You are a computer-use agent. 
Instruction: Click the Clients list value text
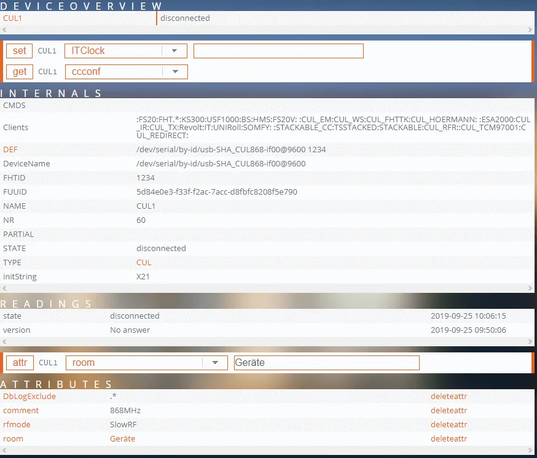[333, 127]
